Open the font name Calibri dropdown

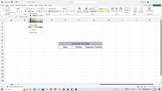26,9
